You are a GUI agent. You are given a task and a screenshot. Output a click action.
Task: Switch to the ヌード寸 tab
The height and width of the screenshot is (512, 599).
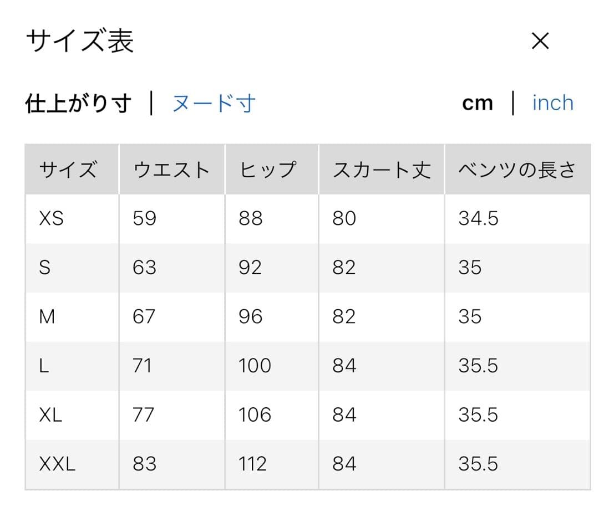(214, 104)
